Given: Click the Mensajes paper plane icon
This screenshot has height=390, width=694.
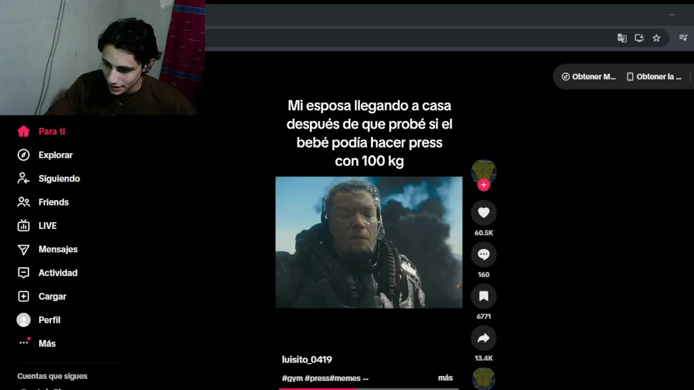Looking at the screenshot, I should [x=23, y=249].
